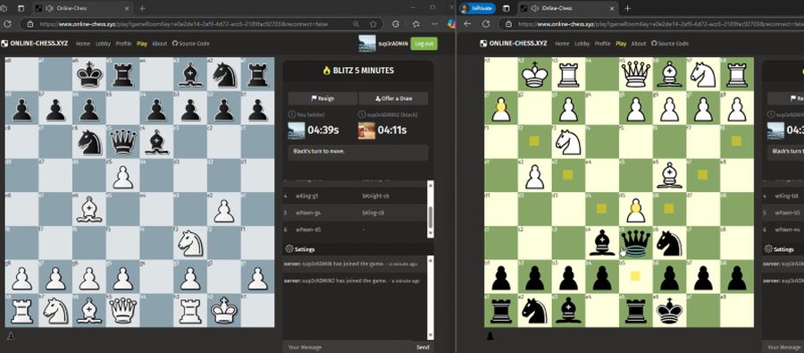Open the Source Code GitHub link in left window
The image size is (804, 353).
(x=191, y=44)
